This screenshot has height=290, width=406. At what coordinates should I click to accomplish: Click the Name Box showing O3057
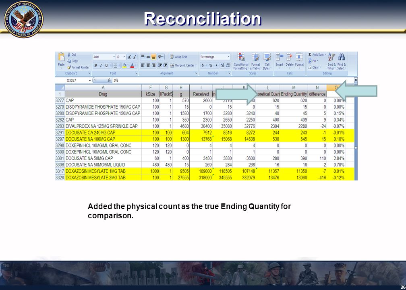72,81
